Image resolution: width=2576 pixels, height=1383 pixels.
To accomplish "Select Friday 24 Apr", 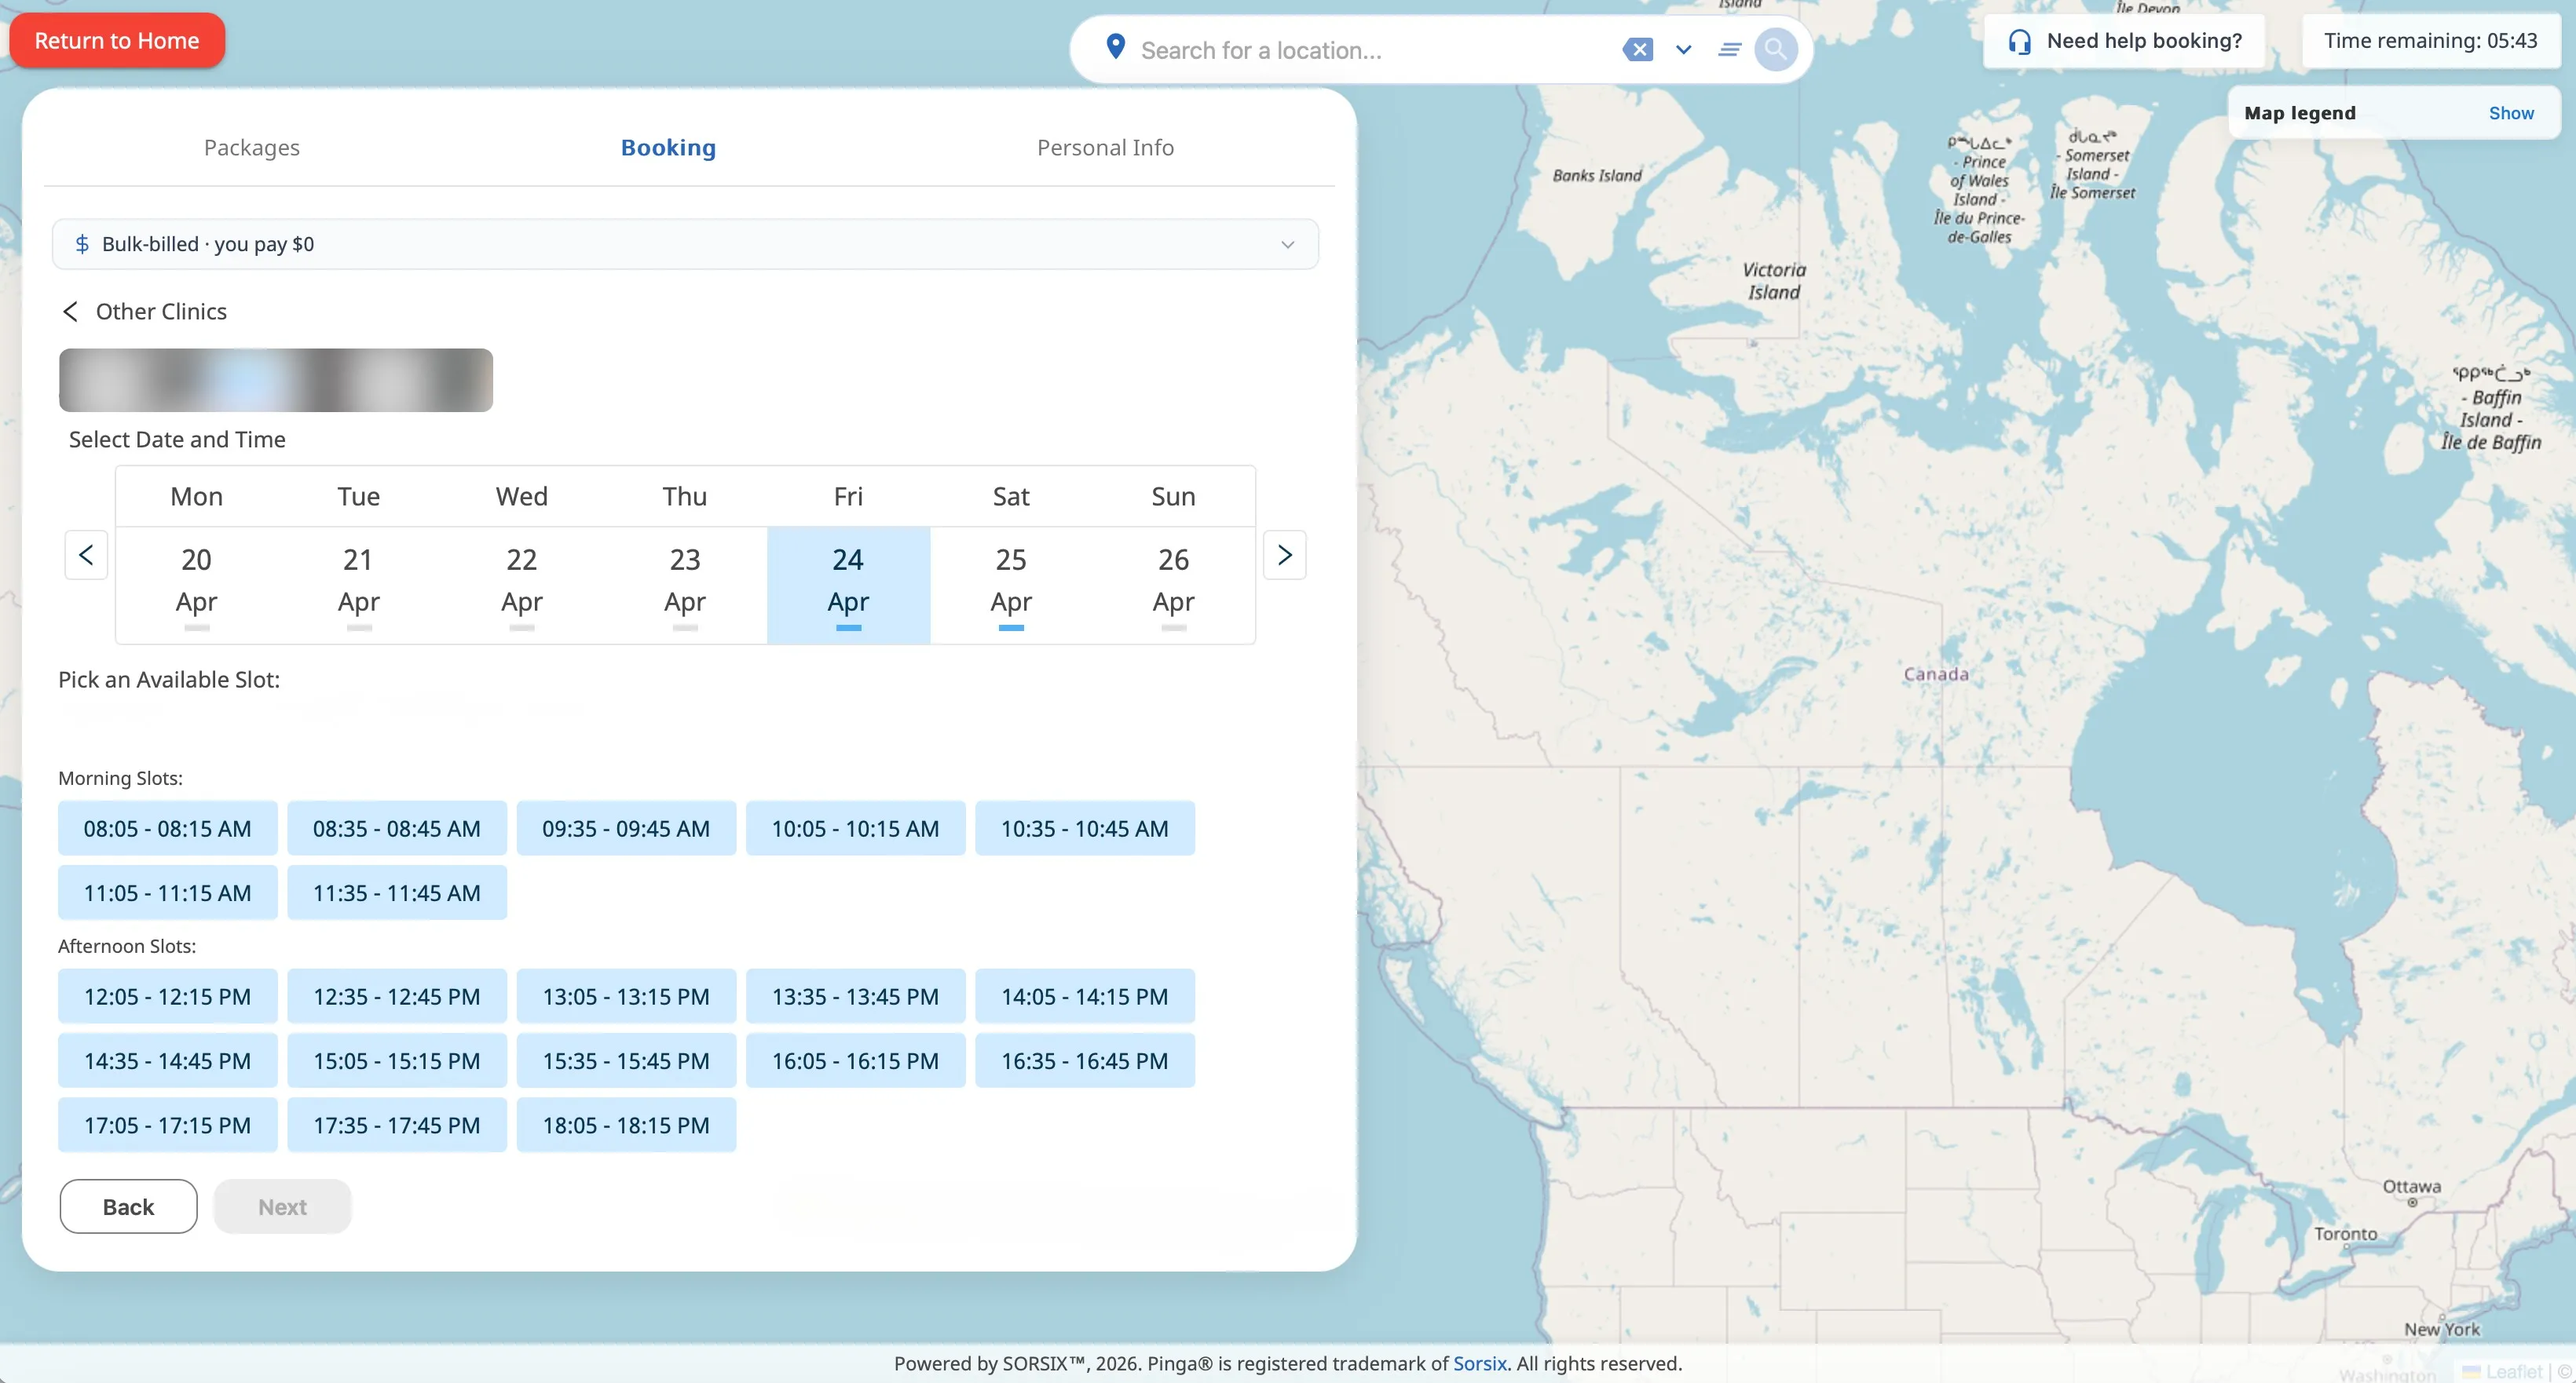I will coord(848,585).
